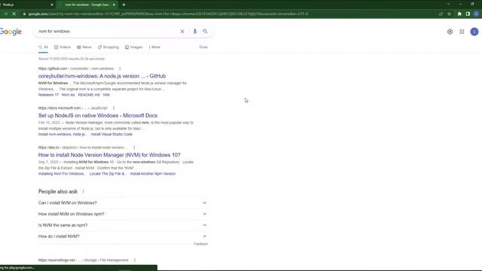This screenshot has width=482, height=271.
Task: Close the Node.js tab
Action: (52, 5)
